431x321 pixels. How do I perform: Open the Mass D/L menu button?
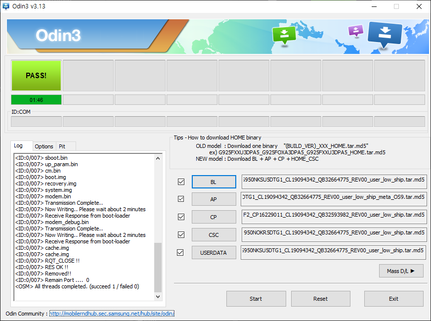pos(401,271)
